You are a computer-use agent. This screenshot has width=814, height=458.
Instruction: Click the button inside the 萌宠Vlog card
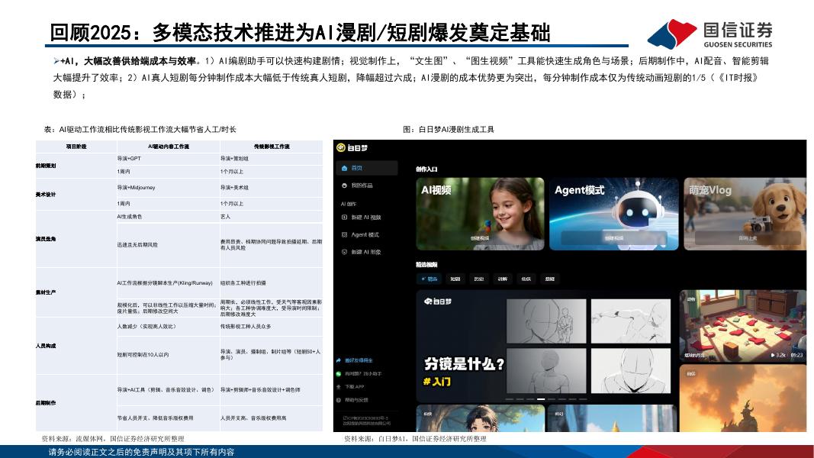click(748, 238)
